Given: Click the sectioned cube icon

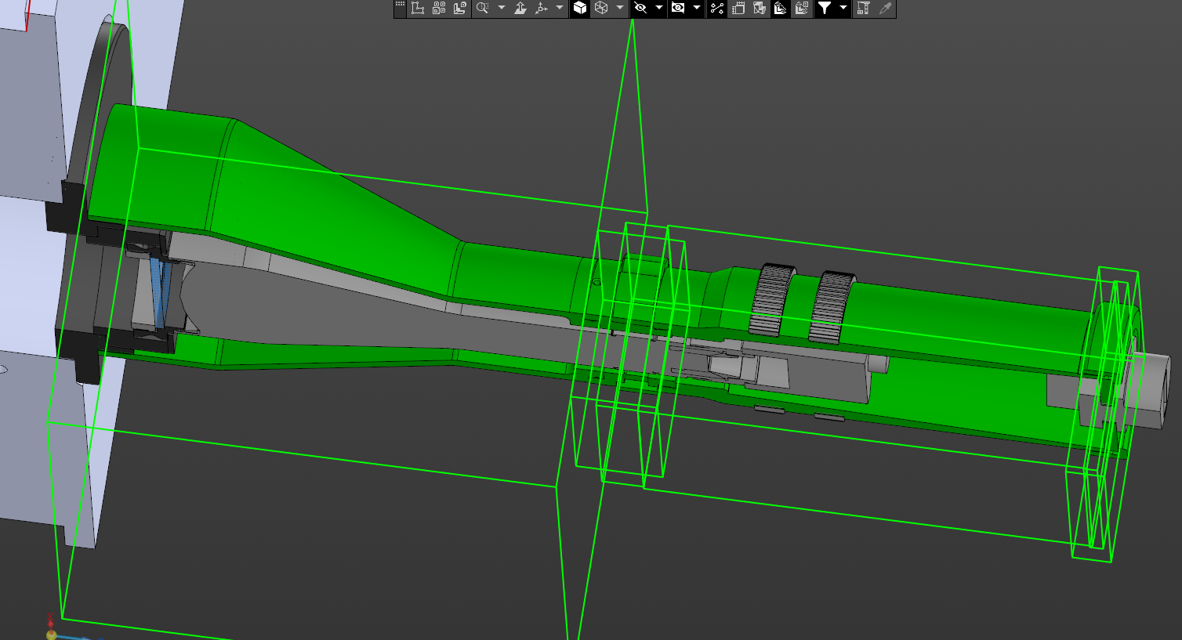Looking at the screenshot, I should 760,8.
